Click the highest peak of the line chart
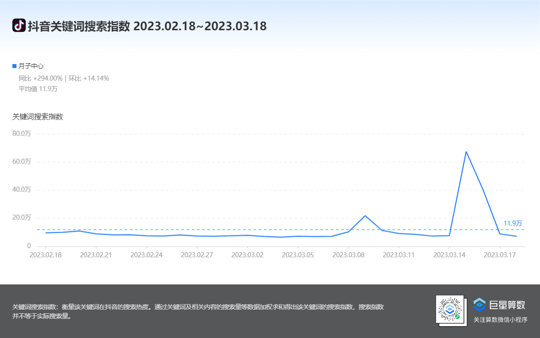Image resolution: width=540 pixels, height=338 pixels. point(466,152)
